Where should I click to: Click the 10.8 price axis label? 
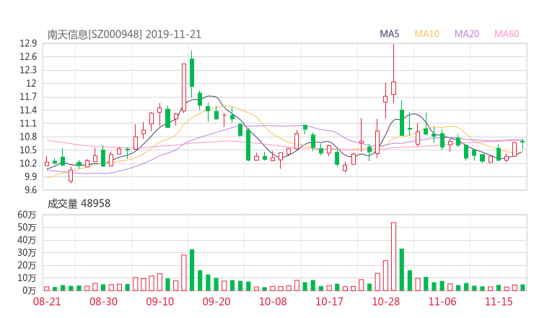point(28,137)
